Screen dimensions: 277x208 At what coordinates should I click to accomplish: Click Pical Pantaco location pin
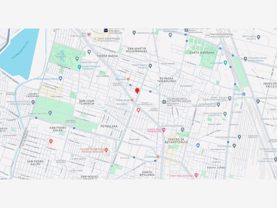(x=234, y=146)
